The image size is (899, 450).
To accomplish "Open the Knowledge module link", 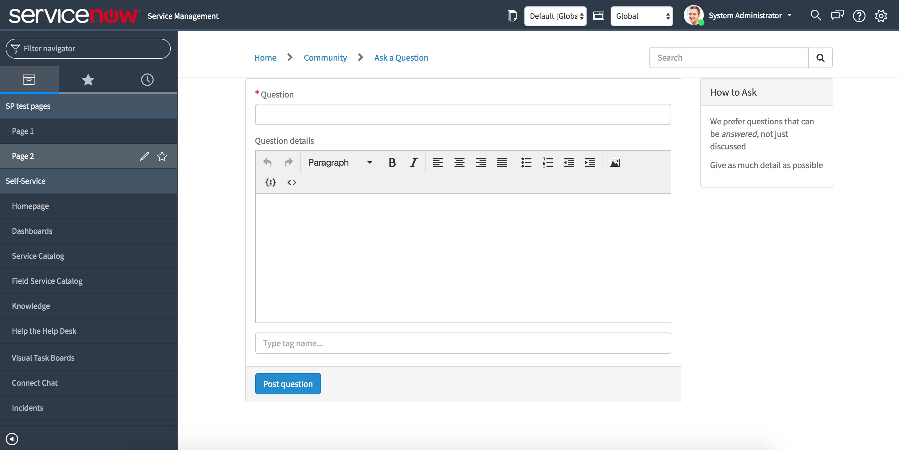I will 31,306.
